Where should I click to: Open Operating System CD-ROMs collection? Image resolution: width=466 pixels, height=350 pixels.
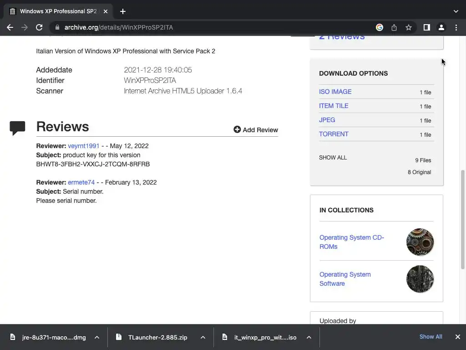(352, 242)
